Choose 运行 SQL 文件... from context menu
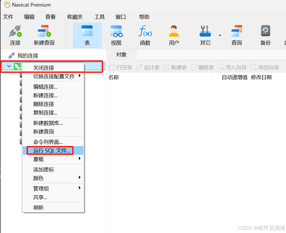Image resolution: width=286 pixels, height=233 pixels. [52, 150]
